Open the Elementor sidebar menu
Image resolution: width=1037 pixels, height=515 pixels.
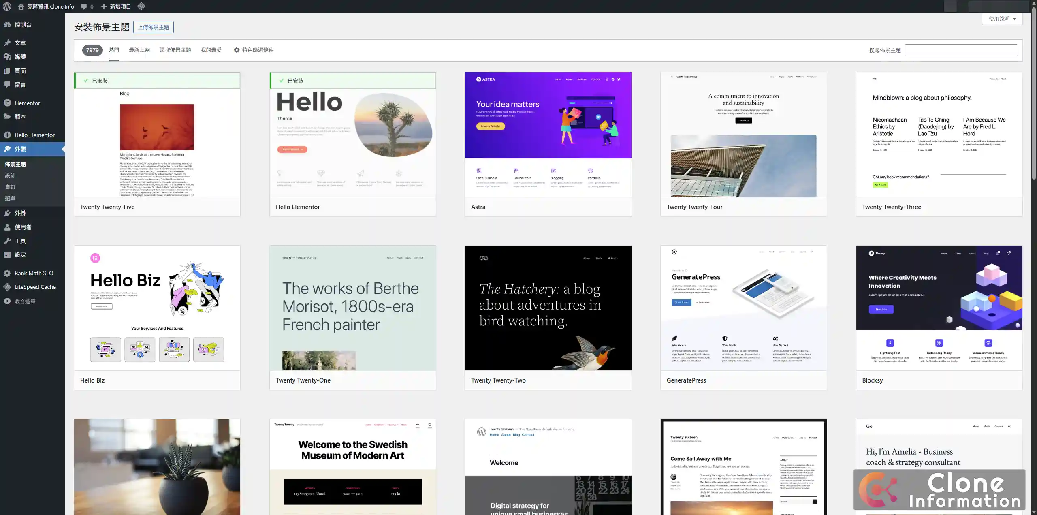click(27, 103)
